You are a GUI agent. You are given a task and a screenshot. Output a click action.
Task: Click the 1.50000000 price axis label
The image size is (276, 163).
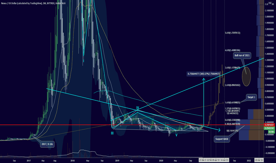point(269,48)
